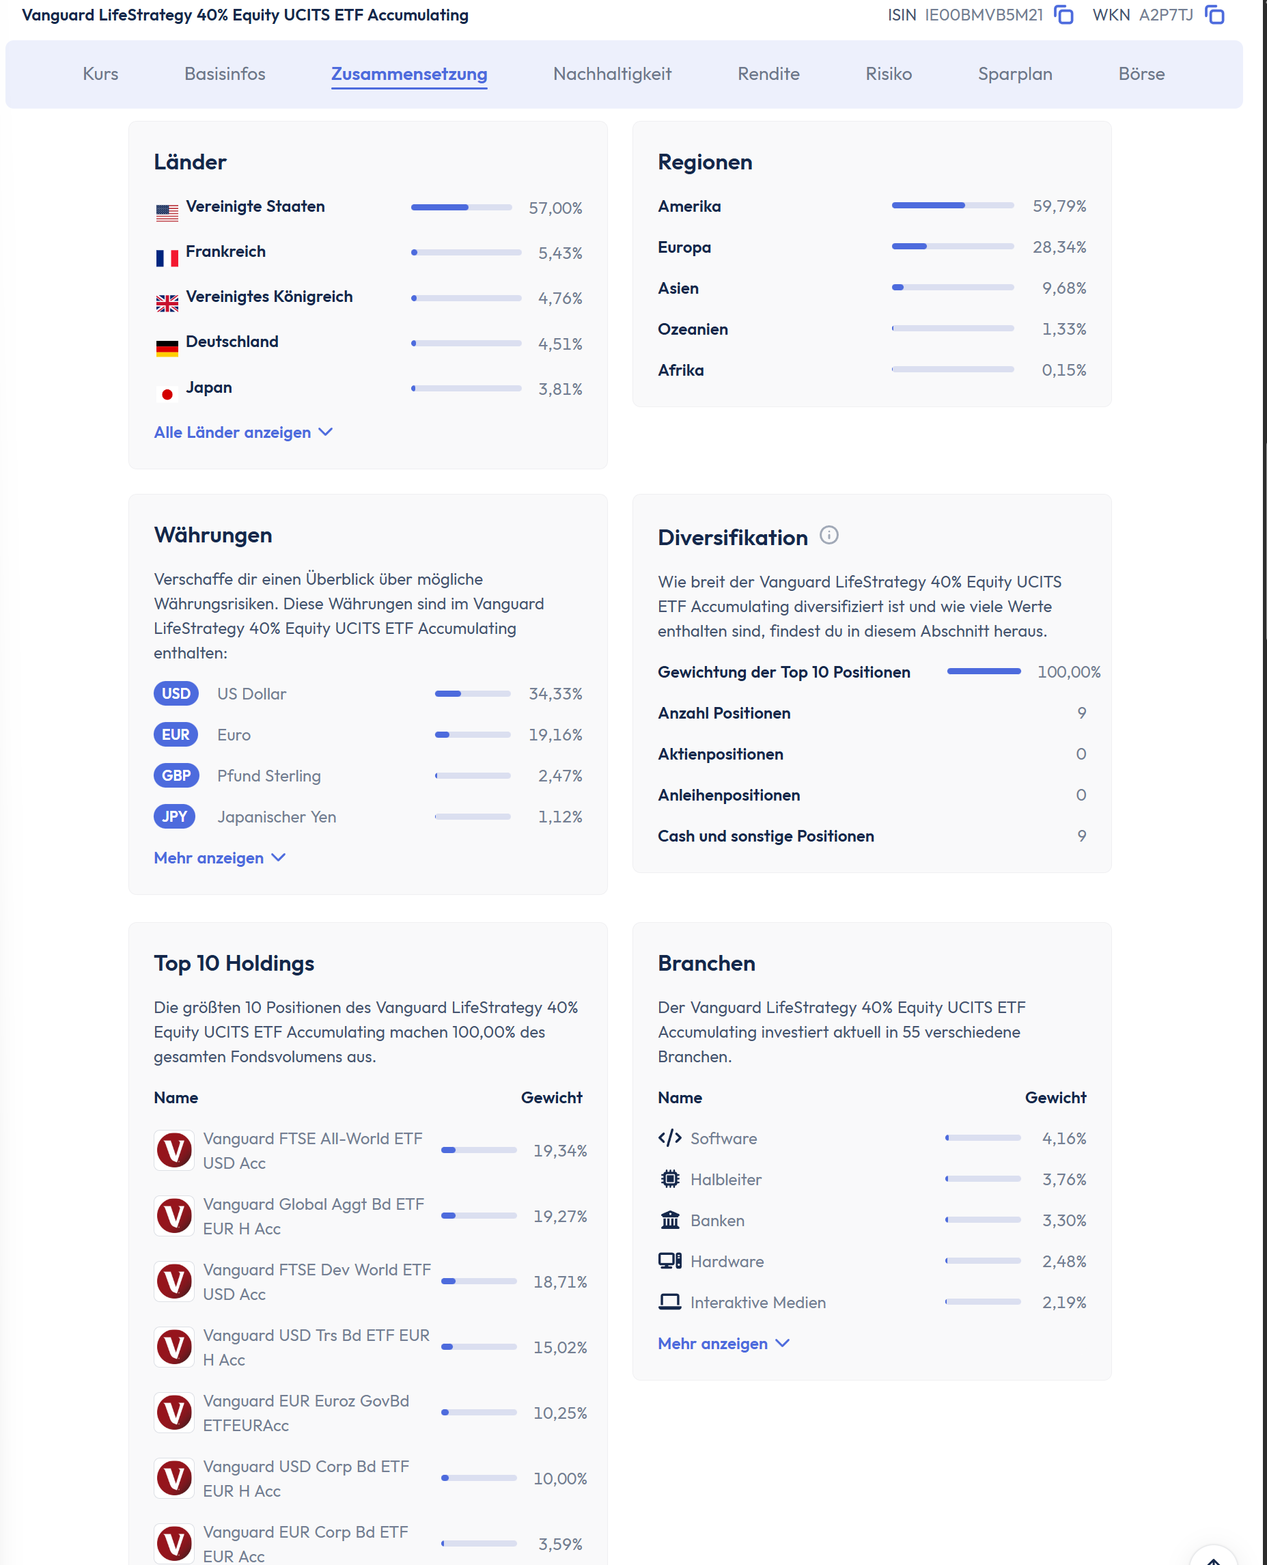Image resolution: width=1267 pixels, height=1565 pixels.
Task: Click the Amerika region weight bar
Action: pos(952,206)
